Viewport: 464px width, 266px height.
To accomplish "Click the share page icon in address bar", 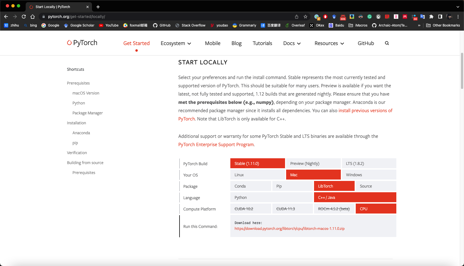I will [x=296, y=17].
